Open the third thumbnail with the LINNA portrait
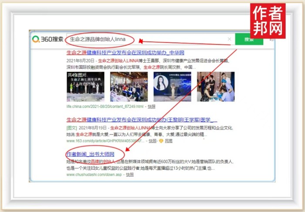 [172, 86]
